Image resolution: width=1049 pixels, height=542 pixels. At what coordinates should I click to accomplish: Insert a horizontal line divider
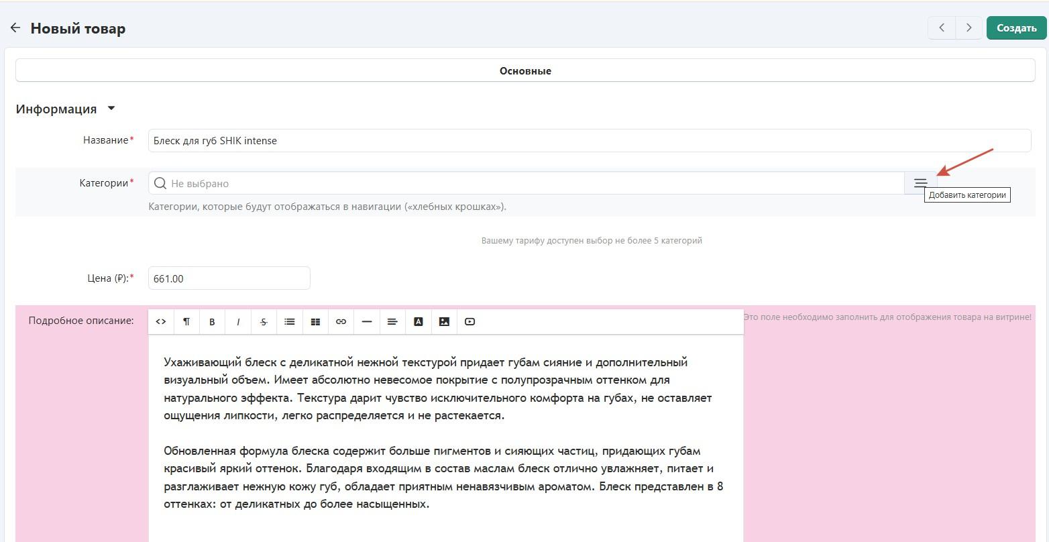click(367, 322)
